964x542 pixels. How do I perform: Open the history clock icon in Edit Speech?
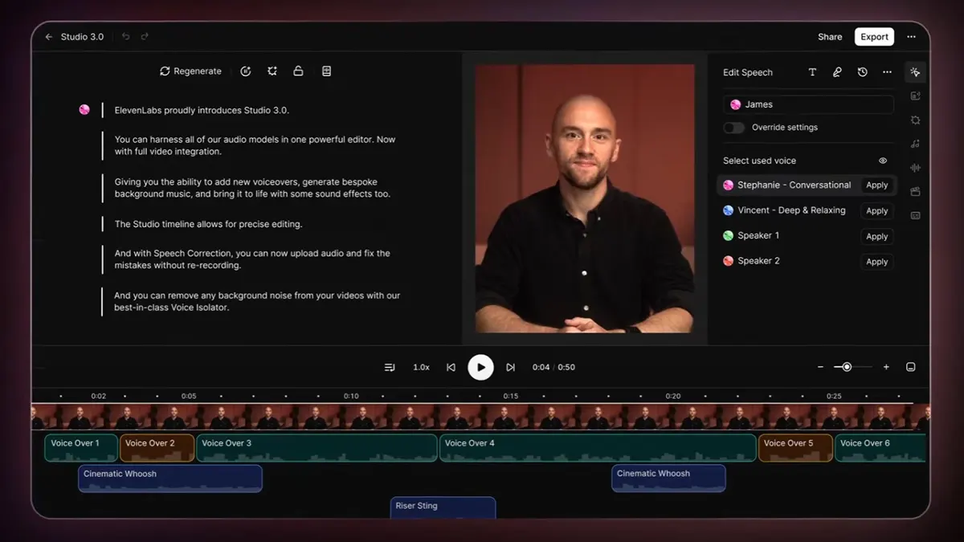point(862,72)
